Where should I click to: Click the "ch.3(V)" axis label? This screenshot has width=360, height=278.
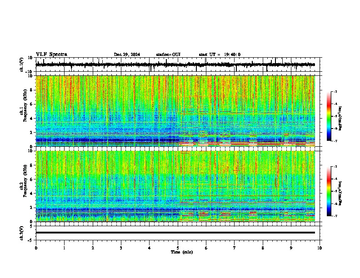click(22, 233)
